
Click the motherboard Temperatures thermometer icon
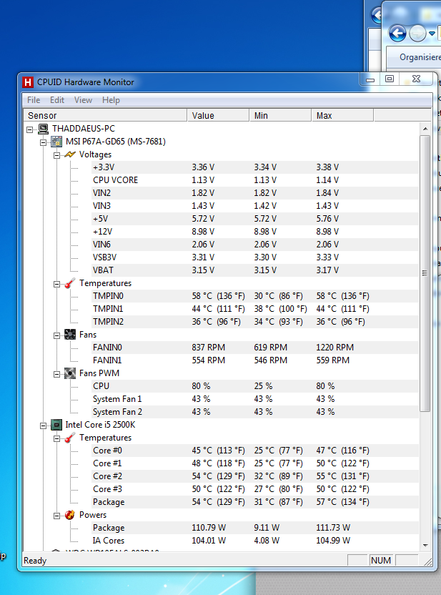click(70, 283)
